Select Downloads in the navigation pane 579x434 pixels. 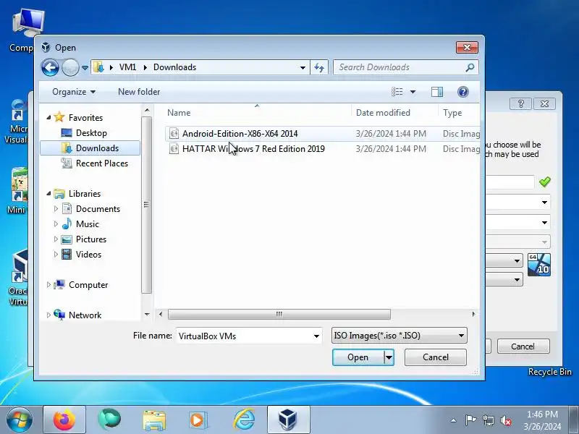(x=90, y=148)
